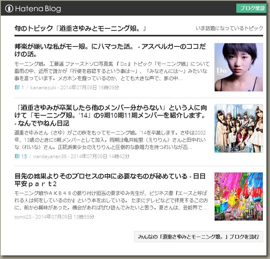Click the Hatena Blog pen logo icon
270x259 pixels.
9,8
